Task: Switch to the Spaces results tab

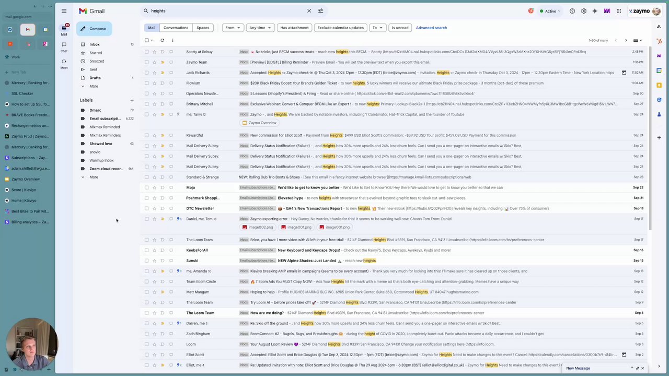Action: click(x=203, y=28)
